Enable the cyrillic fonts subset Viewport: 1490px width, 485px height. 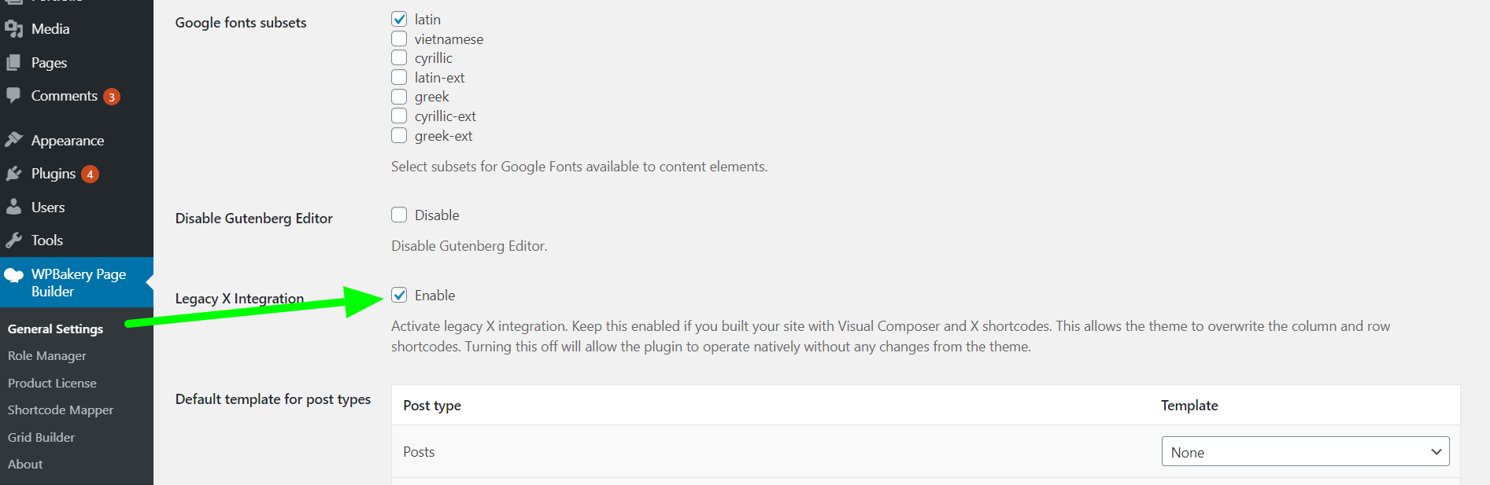(x=399, y=57)
